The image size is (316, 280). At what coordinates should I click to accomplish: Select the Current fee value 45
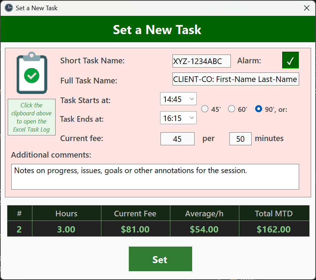click(x=177, y=139)
